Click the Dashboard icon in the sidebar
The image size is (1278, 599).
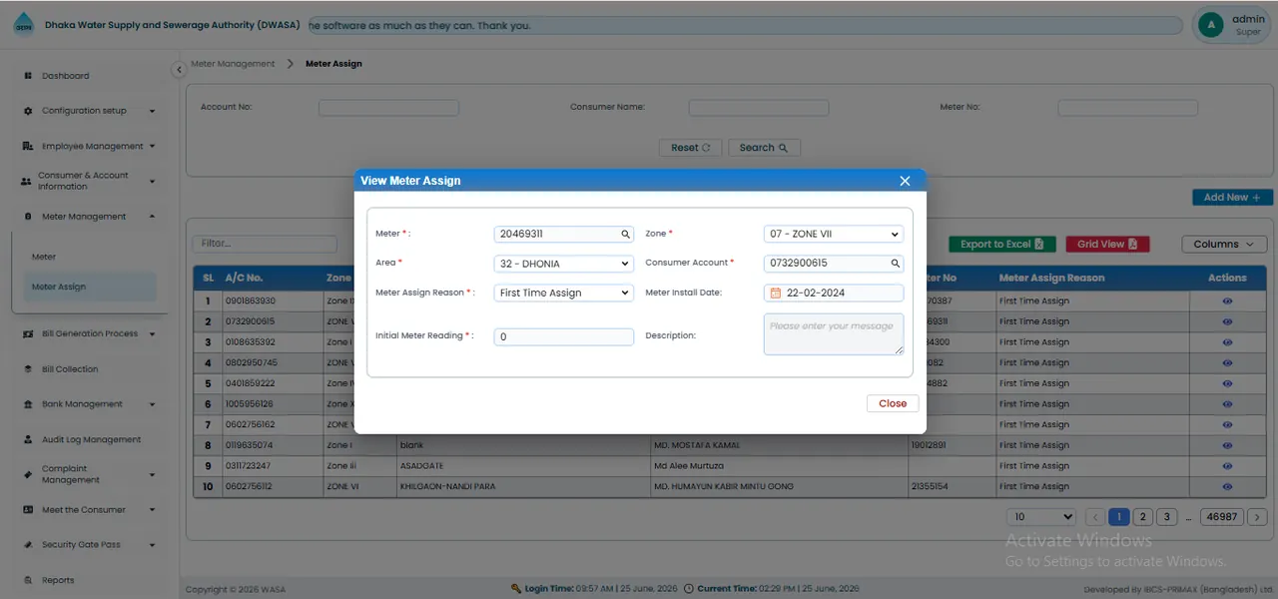point(28,76)
